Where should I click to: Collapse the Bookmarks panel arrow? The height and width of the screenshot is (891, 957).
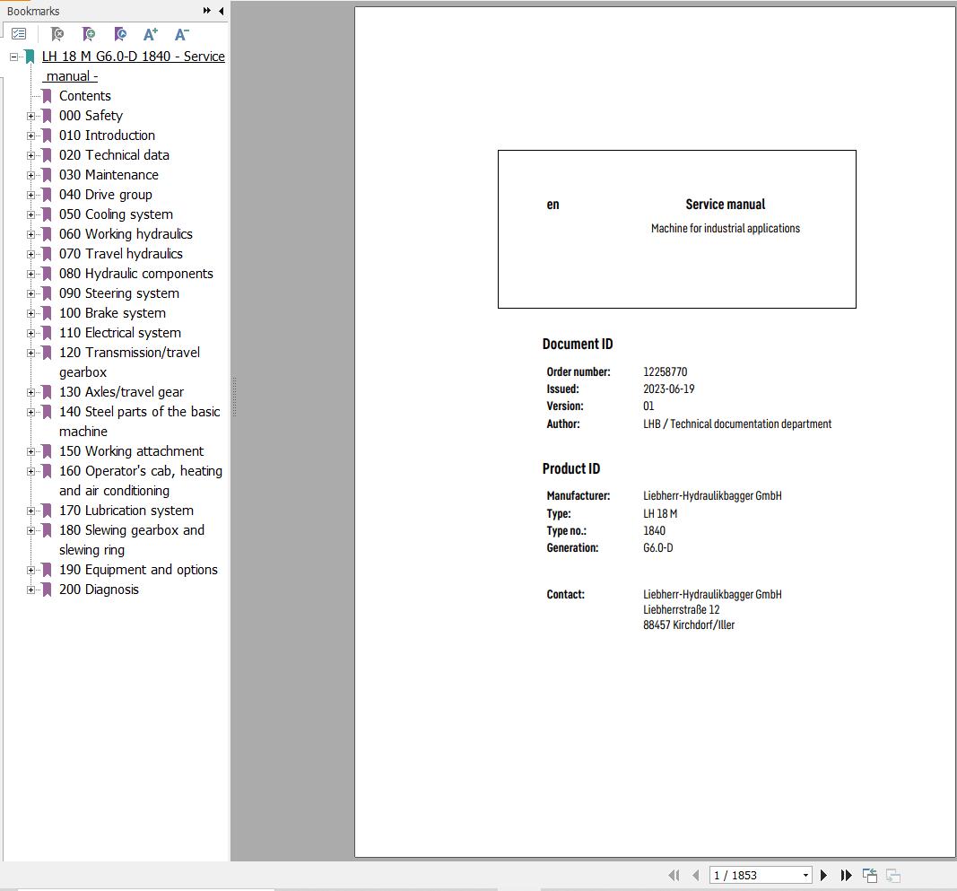[x=221, y=11]
